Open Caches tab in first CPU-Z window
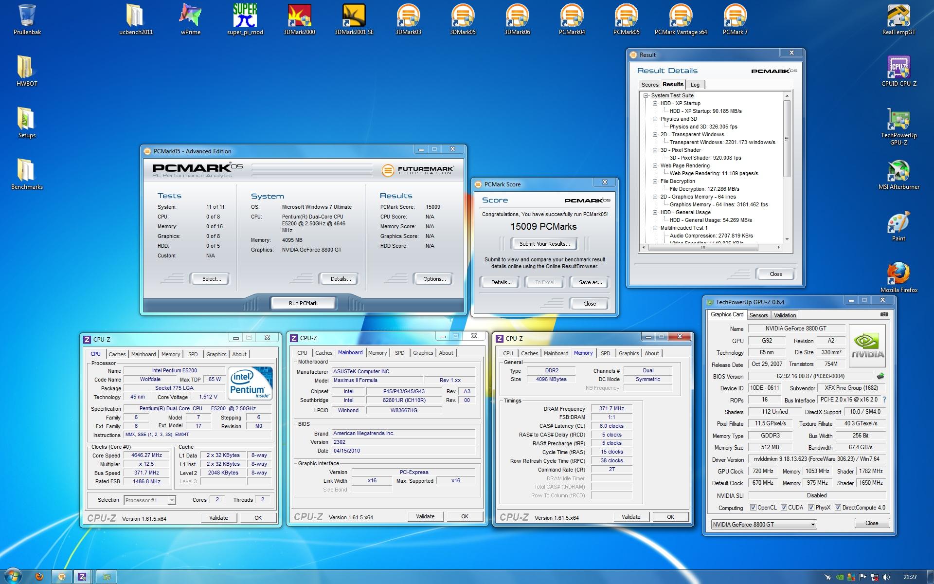934x584 pixels. coord(117,354)
